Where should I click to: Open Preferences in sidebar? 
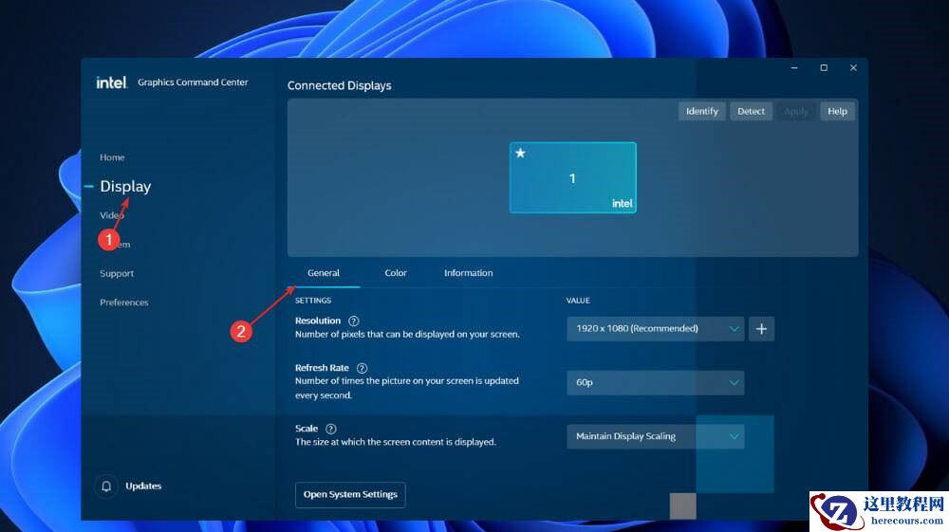[124, 303]
